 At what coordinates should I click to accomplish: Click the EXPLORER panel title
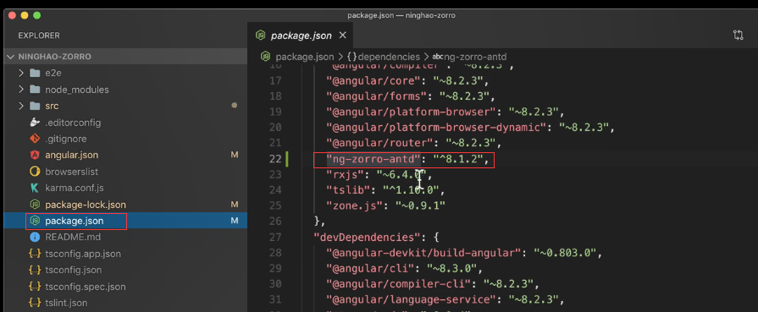[x=39, y=36]
